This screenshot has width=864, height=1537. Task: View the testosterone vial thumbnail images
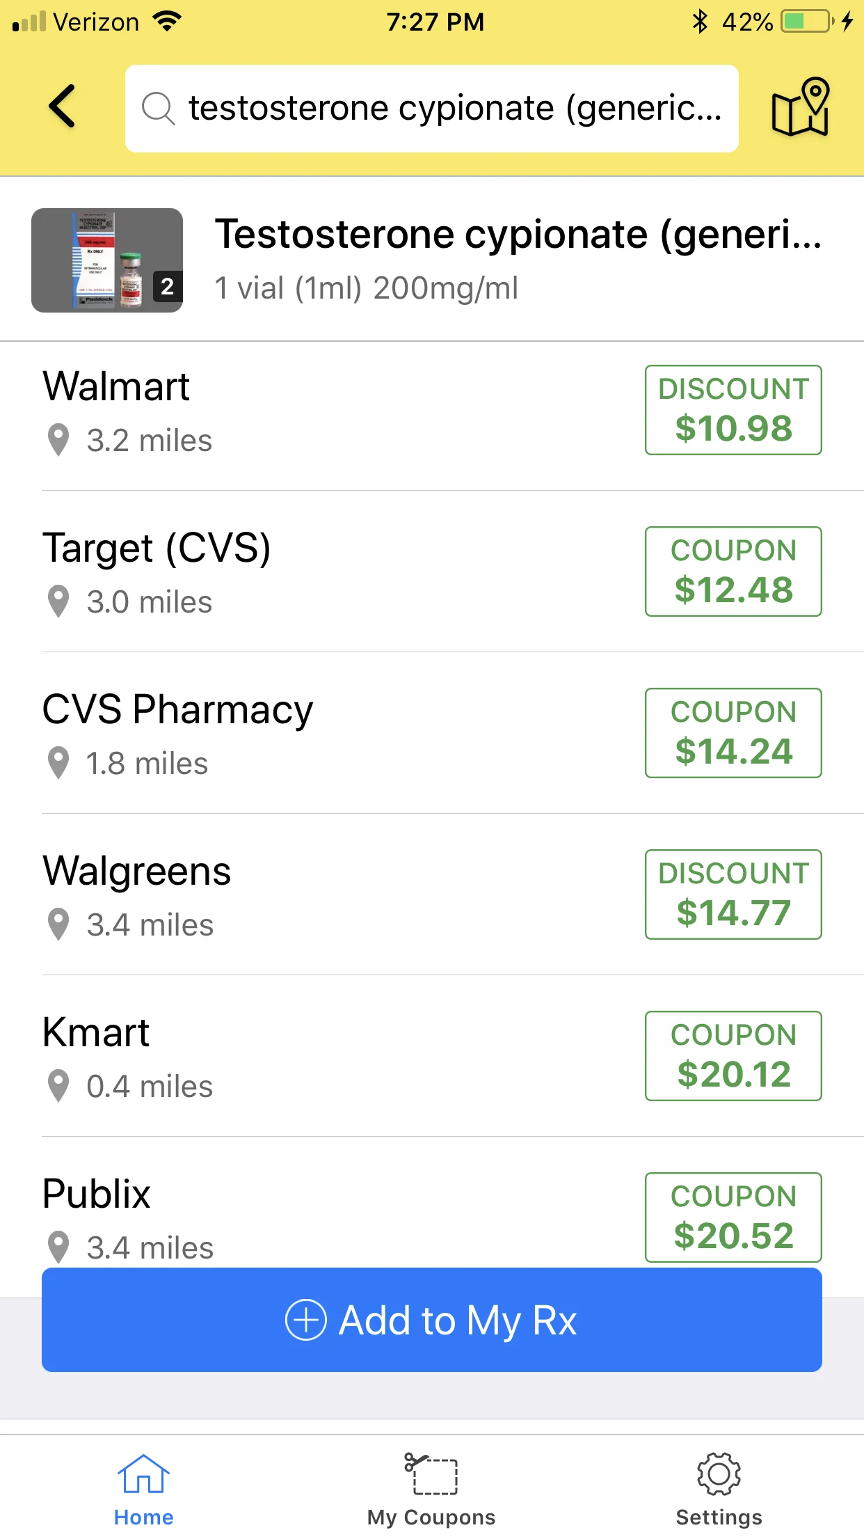107,260
